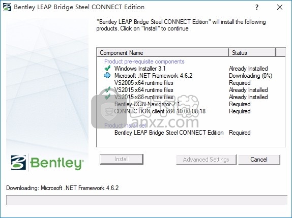
Task: Click Already Installed status for VS2015 x86
Action: tap(248, 97)
